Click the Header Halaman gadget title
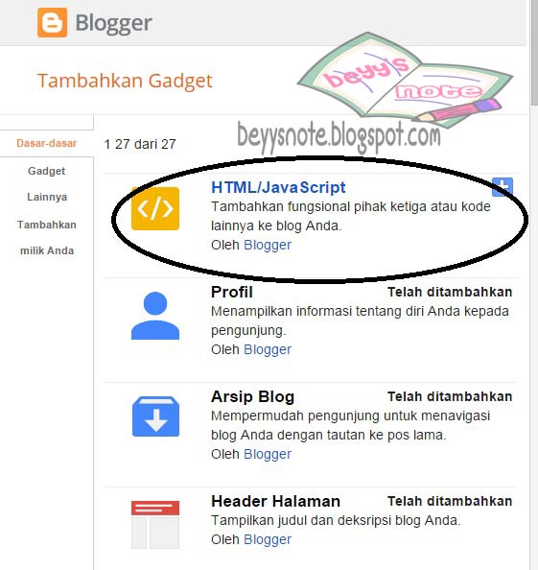This screenshot has width=538, height=570. coord(276,501)
